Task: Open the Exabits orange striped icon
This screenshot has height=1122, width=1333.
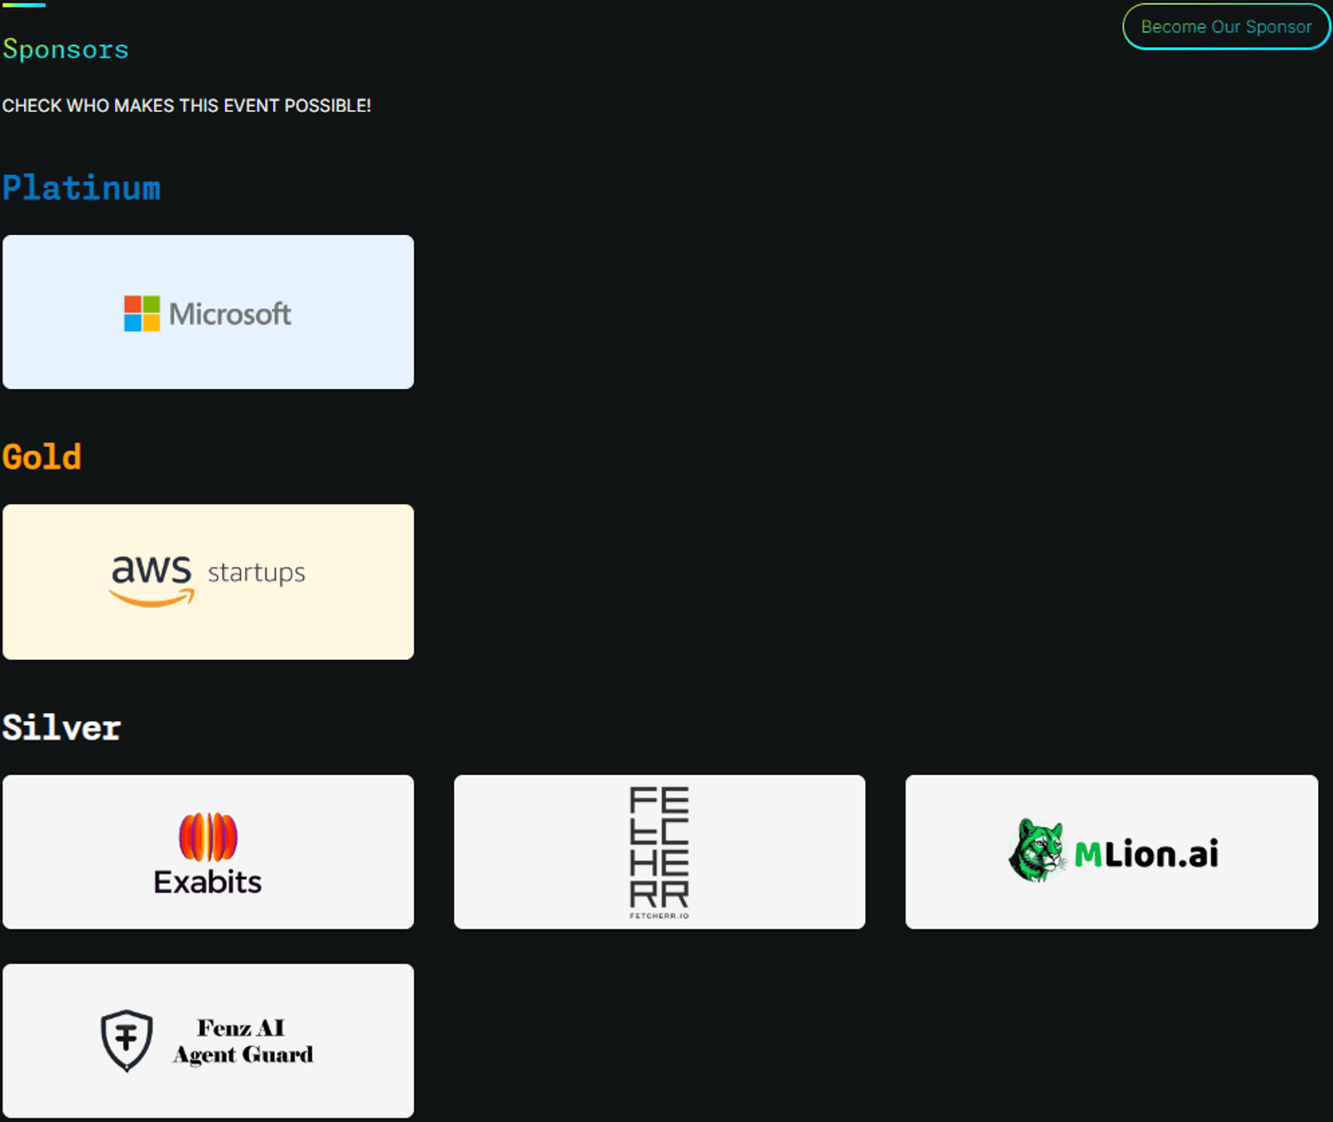Action: pyautogui.click(x=208, y=837)
